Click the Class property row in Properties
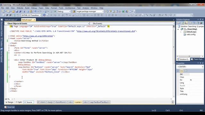 [190, 77]
